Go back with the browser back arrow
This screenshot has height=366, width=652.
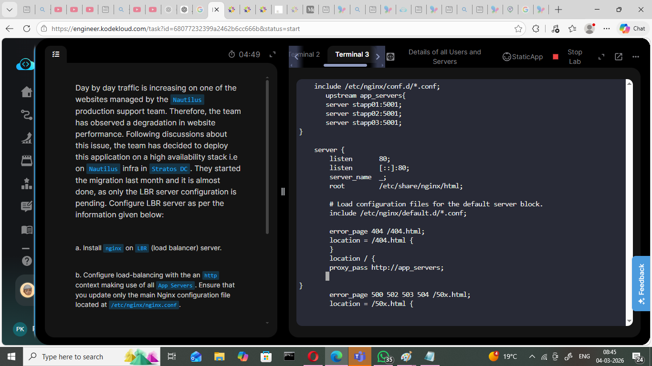point(10,29)
